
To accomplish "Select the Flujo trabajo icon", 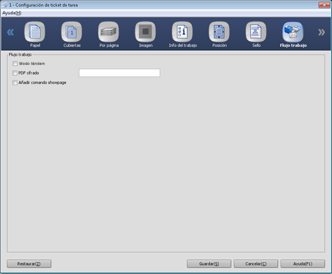I will pos(293,32).
